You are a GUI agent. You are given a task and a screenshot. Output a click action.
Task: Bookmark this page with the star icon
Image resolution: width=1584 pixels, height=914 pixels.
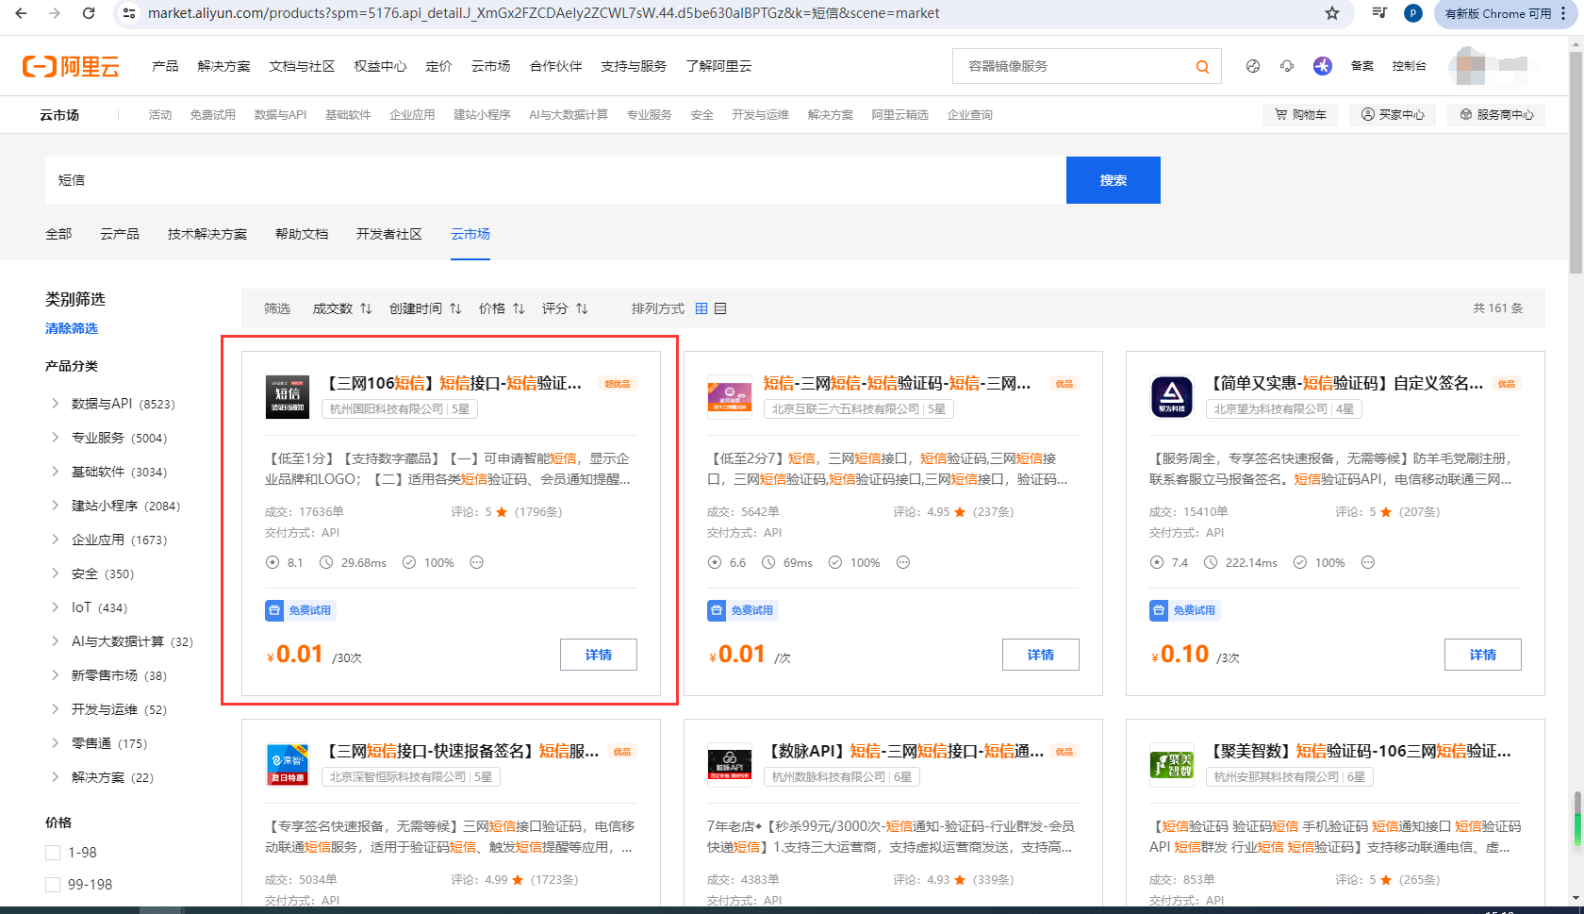click(x=1332, y=13)
